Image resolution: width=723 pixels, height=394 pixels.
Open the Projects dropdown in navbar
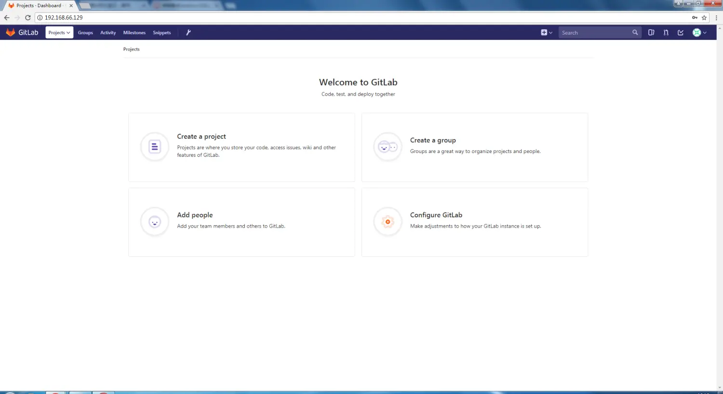point(59,32)
